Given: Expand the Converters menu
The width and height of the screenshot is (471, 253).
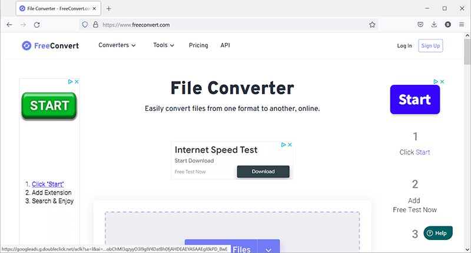Looking at the screenshot, I should (x=117, y=45).
